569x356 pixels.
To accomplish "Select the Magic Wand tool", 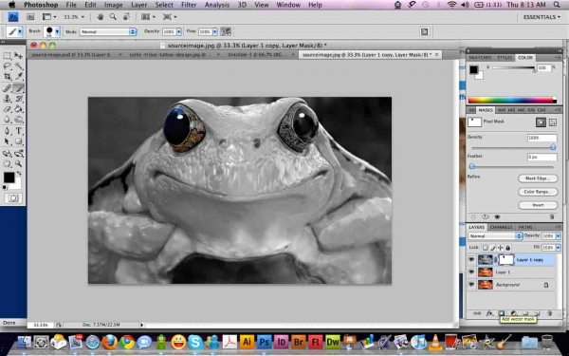I will 18,66.
